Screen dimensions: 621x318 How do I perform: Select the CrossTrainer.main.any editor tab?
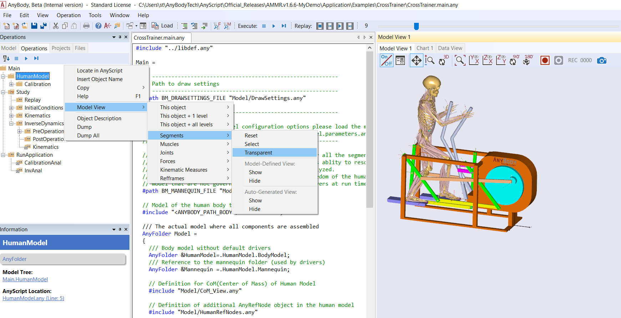(161, 38)
